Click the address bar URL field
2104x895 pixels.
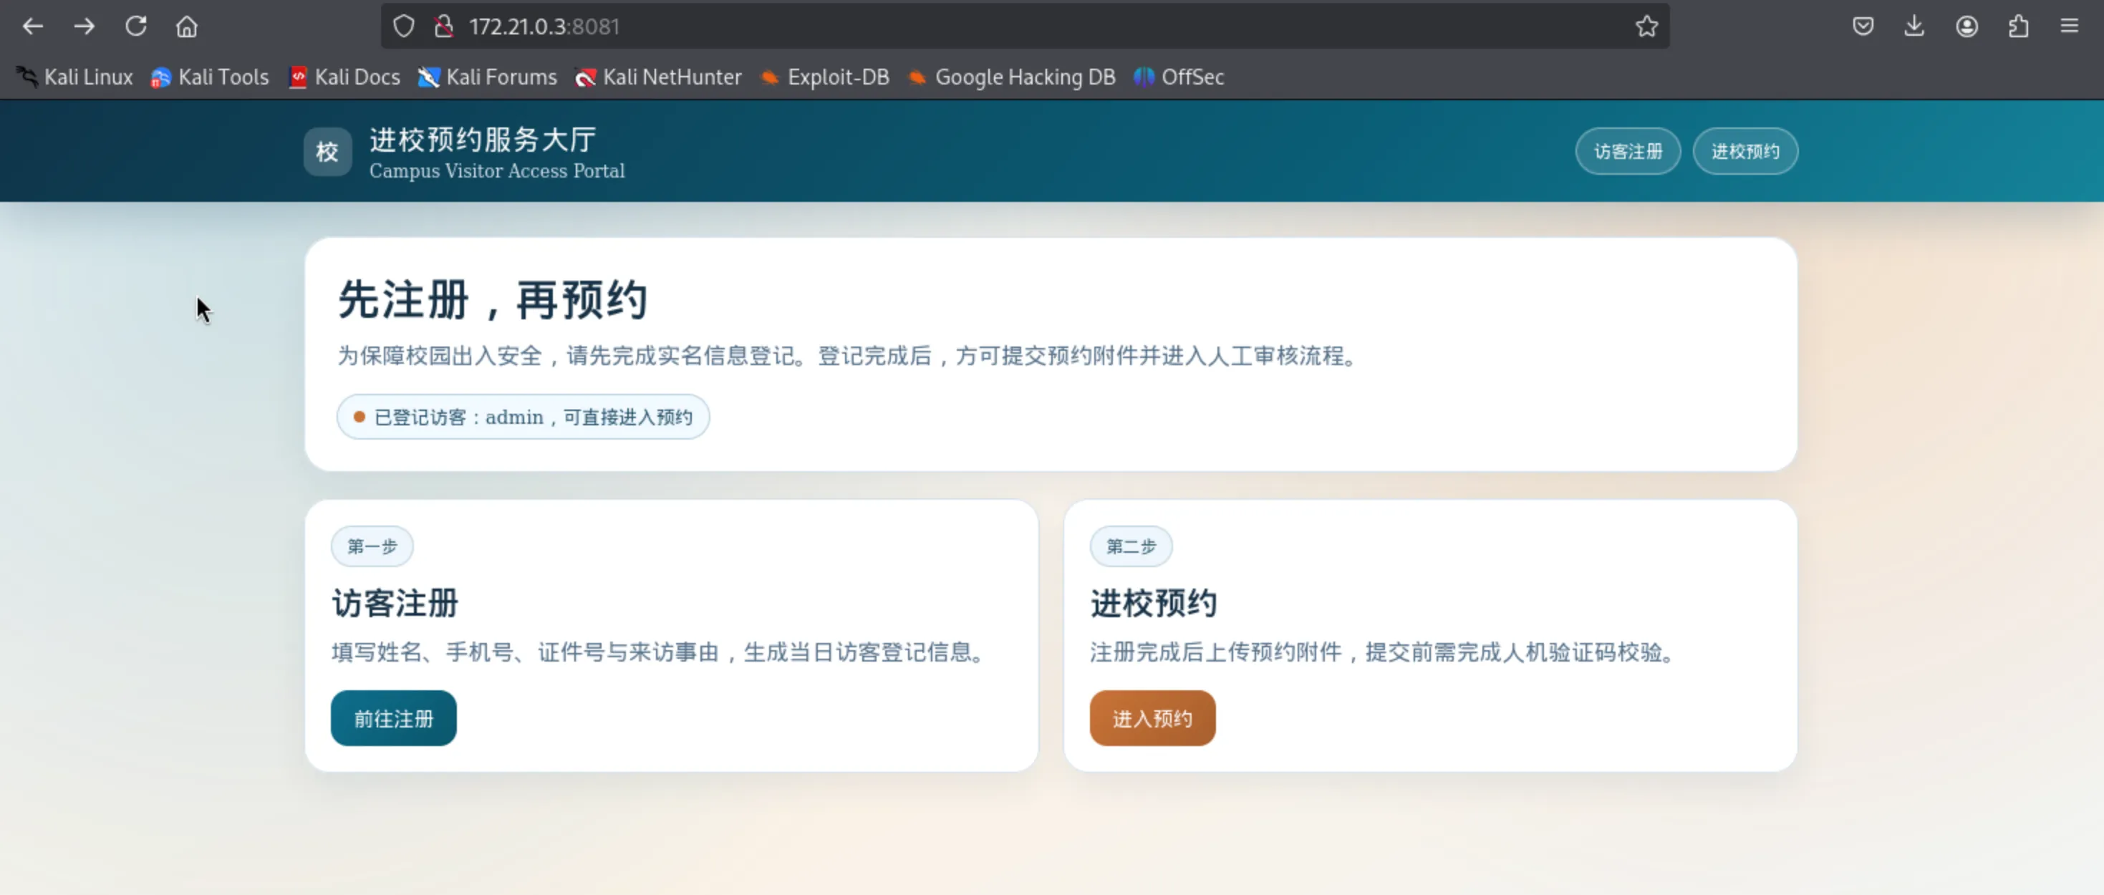click(980, 26)
